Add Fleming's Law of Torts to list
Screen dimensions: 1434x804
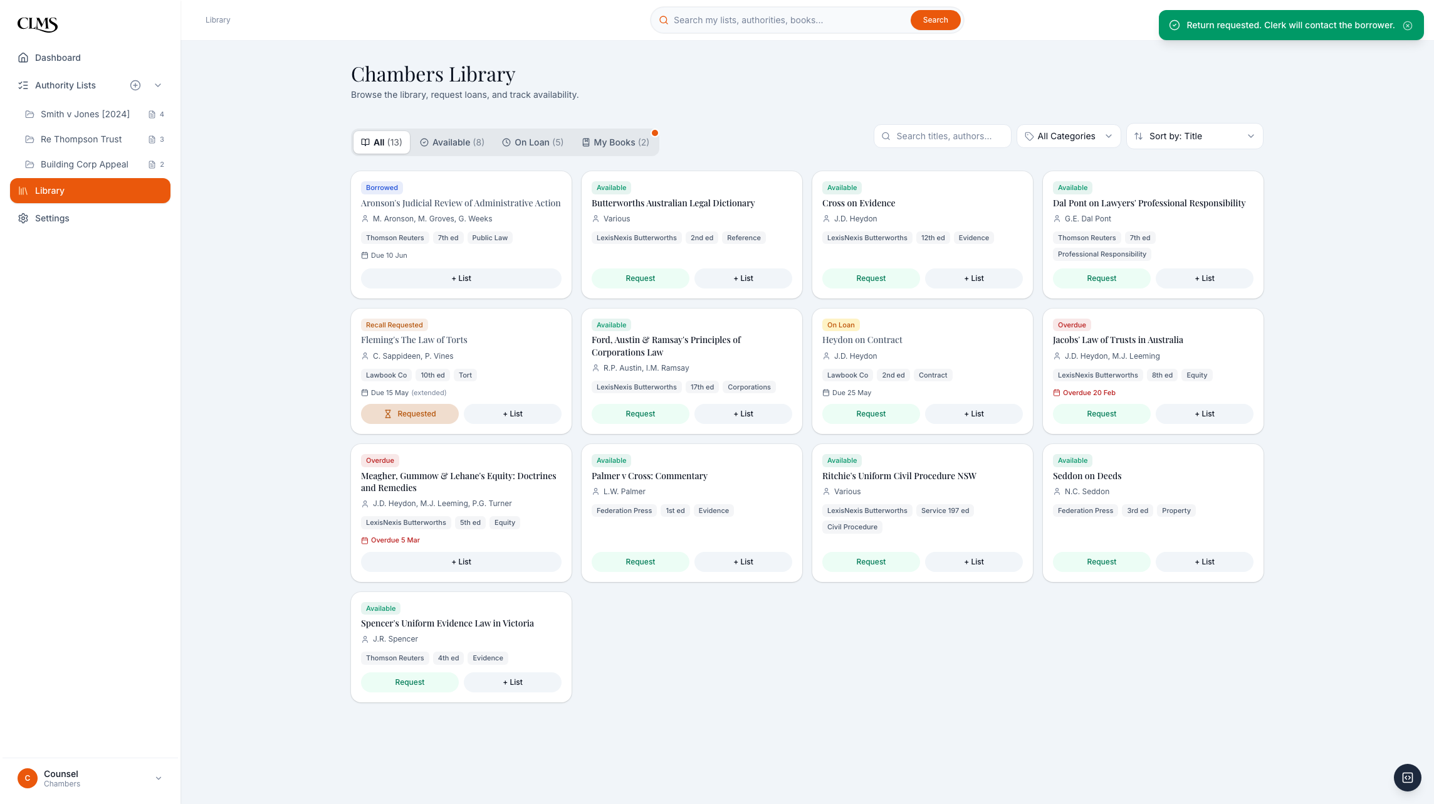click(x=513, y=414)
